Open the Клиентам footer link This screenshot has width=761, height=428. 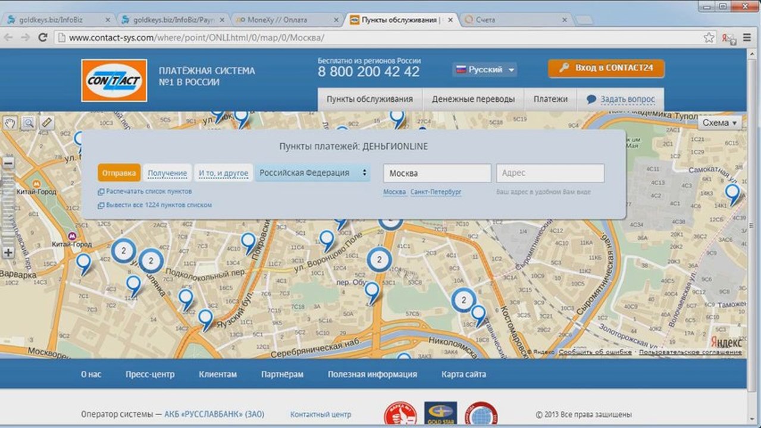tap(218, 374)
